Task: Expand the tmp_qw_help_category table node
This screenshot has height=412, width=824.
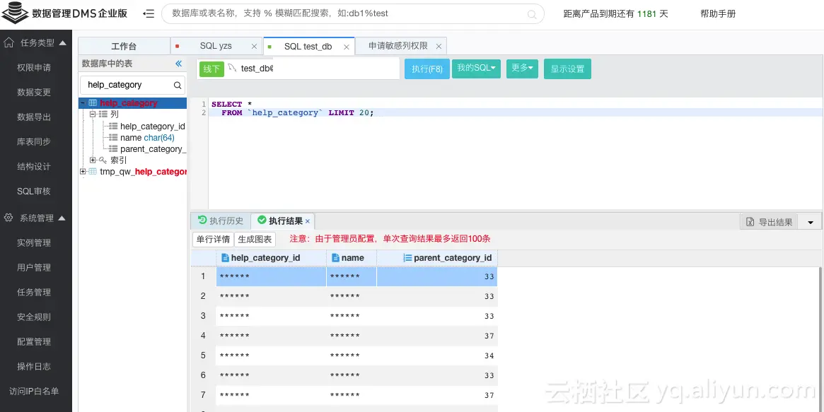Action: pyautogui.click(x=83, y=172)
